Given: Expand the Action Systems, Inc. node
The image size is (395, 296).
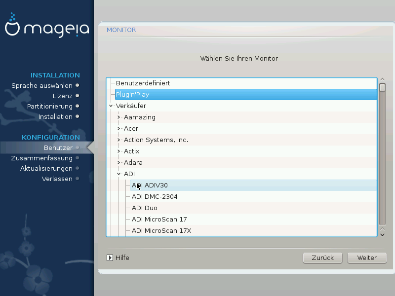Looking at the screenshot, I should pos(118,140).
